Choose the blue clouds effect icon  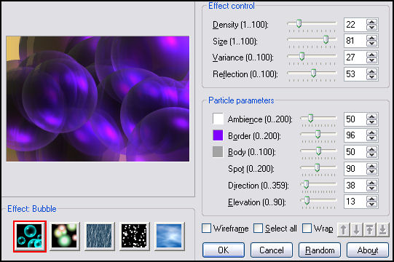point(169,236)
